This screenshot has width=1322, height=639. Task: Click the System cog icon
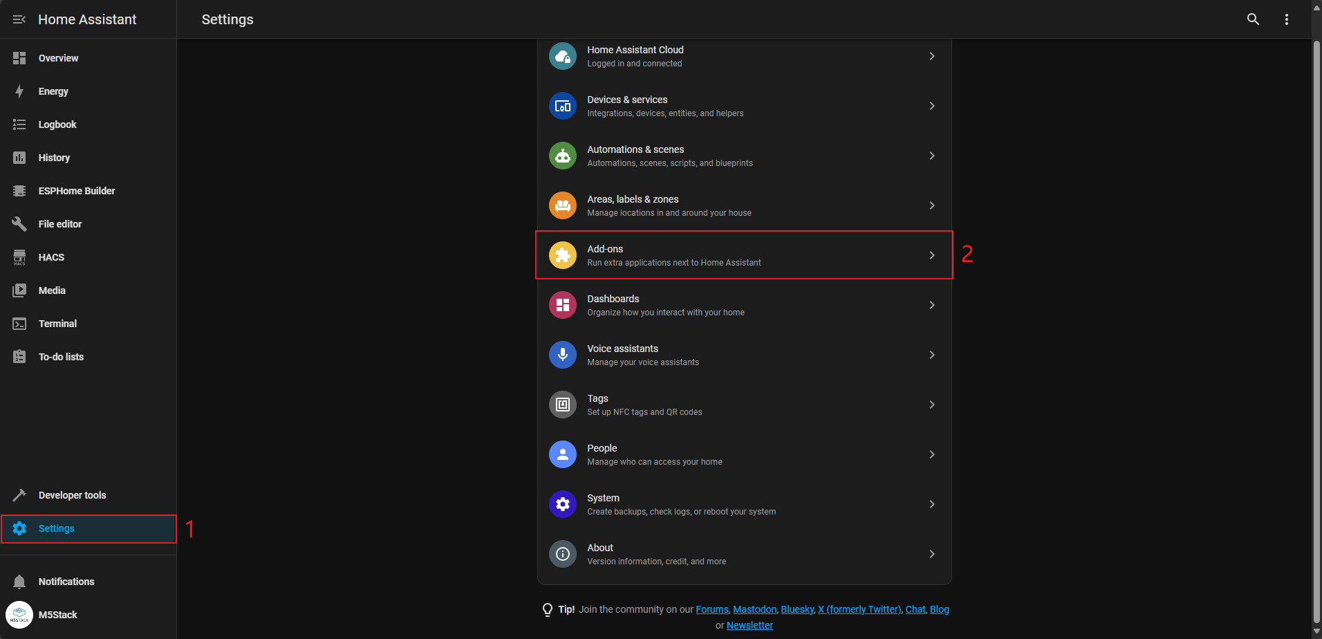(x=563, y=504)
